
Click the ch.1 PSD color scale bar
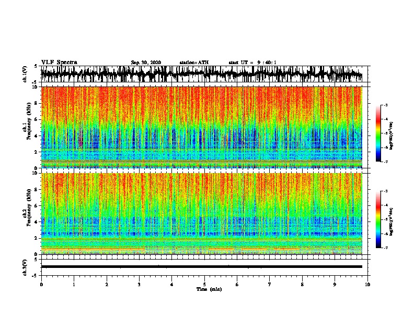tap(378, 133)
